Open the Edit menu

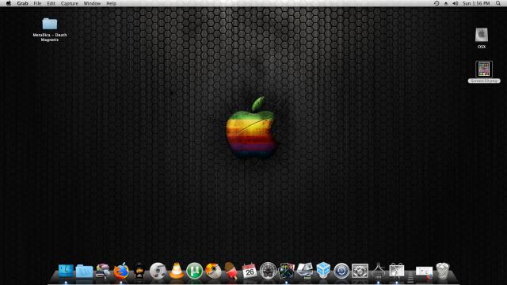(51, 3)
